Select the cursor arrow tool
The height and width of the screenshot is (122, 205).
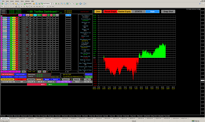(x=2, y=7)
